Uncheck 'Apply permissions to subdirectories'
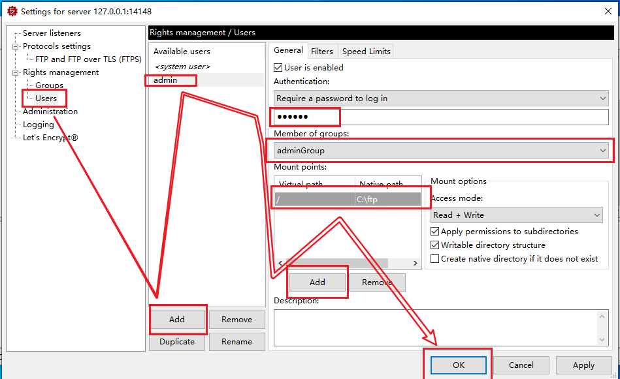620x379 pixels. coord(435,232)
